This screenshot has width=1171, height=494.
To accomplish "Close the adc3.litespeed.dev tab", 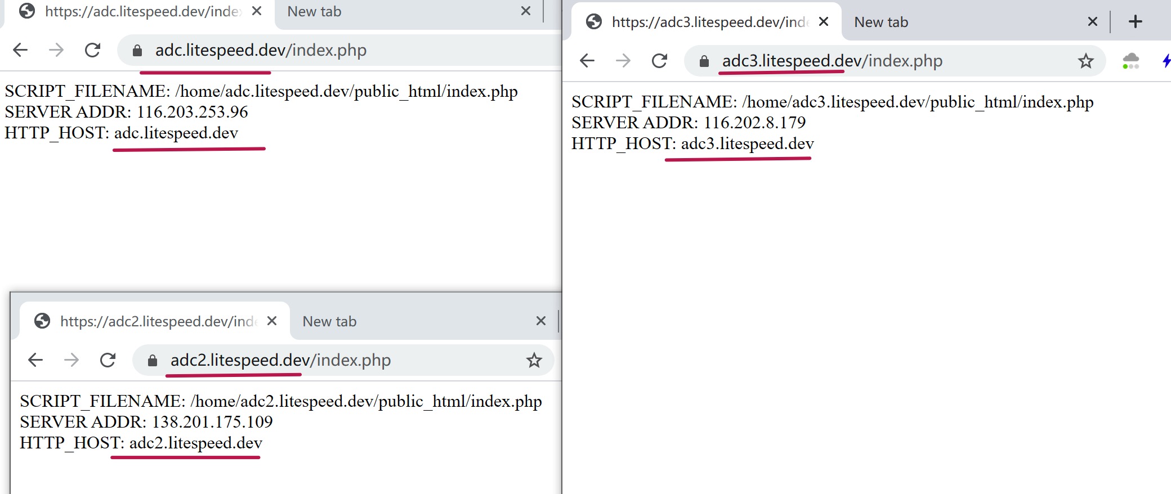I will pos(823,22).
